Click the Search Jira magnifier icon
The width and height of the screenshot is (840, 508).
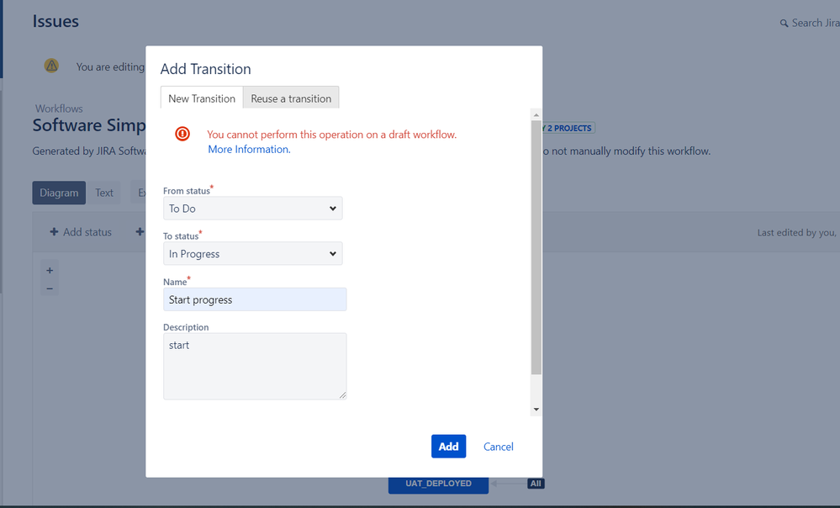coord(784,23)
